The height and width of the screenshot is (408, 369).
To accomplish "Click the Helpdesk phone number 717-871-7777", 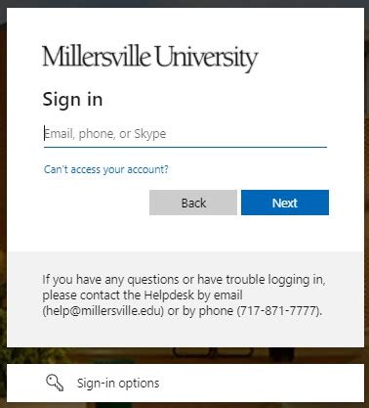I will (x=278, y=310).
